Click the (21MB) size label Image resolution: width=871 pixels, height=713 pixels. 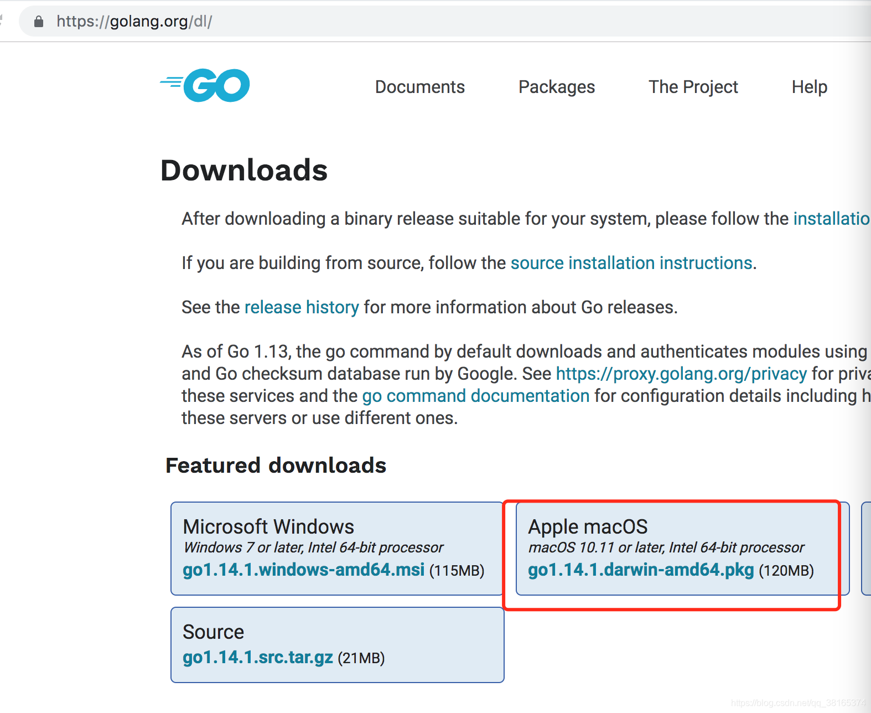[x=361, y=658]
